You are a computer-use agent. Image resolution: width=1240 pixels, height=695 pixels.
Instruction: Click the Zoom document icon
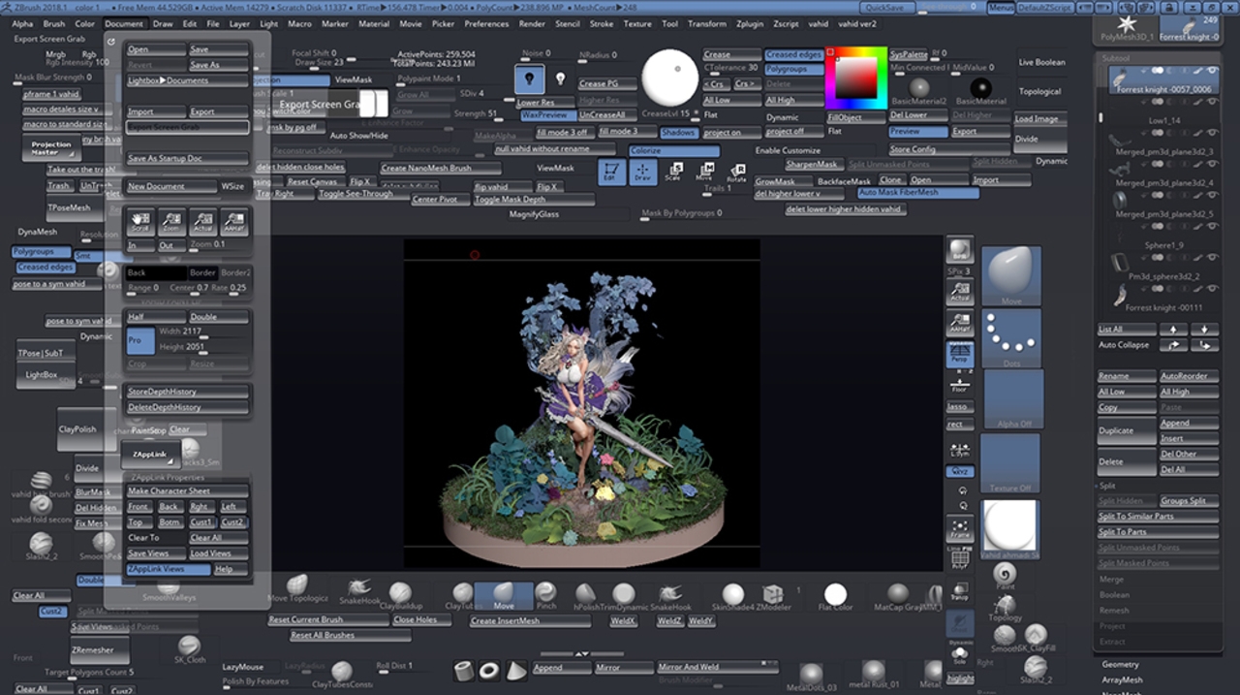(x=171, y=223)
